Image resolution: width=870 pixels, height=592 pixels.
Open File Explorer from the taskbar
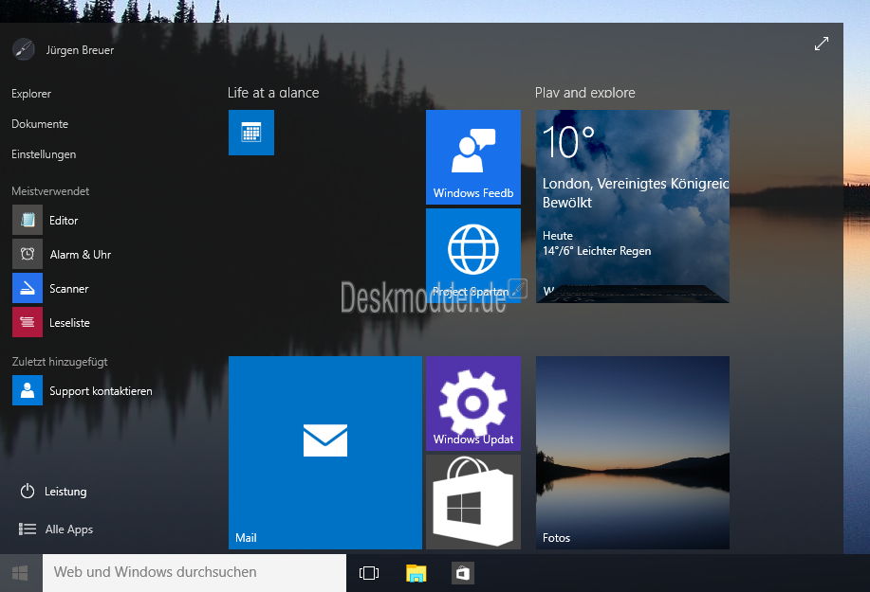point(416,573)
